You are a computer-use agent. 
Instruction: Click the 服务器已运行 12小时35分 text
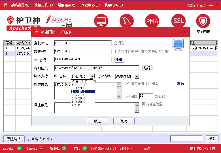(x=111, y=148)
